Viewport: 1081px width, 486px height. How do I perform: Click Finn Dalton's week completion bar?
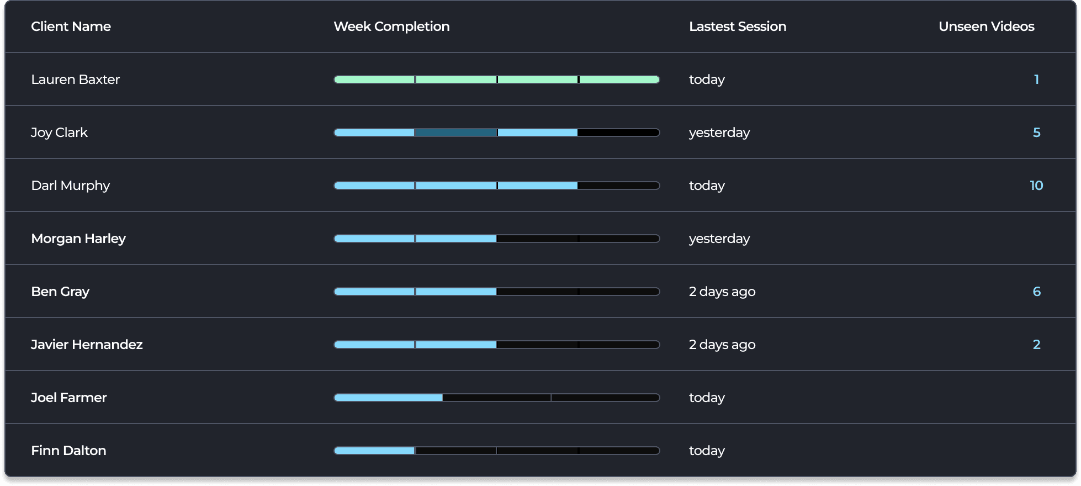[x=496, y=451]
